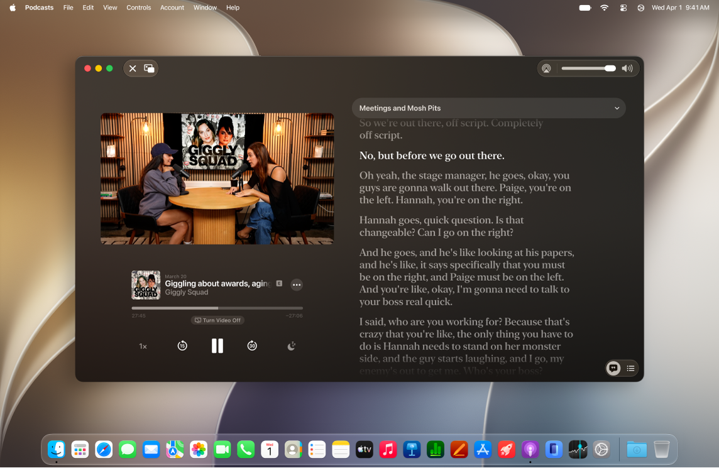Open FaceTime from the Dock

point(222,450)
